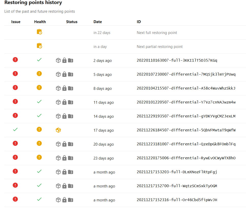Click lock icon in DLmXNozFlRtpFgj row
246x209 pixels.
[64, 172]
